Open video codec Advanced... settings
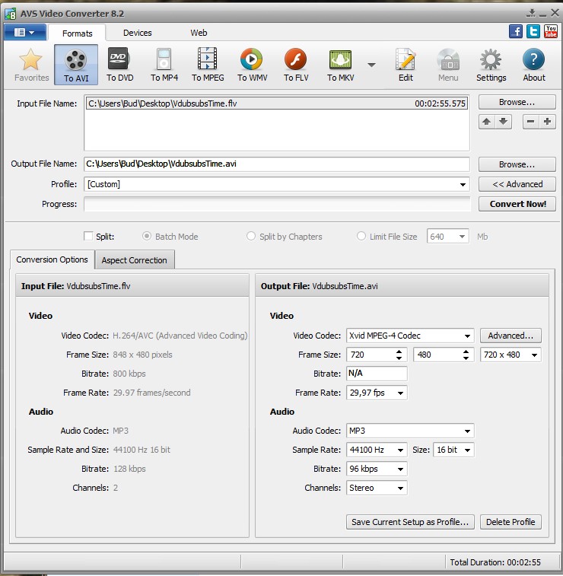563x576 pixels. click(511, 336)
